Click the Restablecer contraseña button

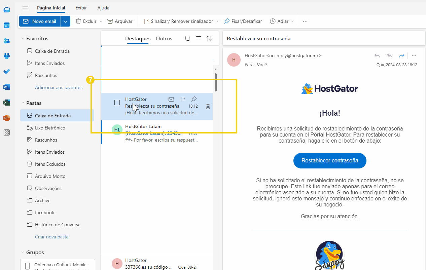coord(330,161)
